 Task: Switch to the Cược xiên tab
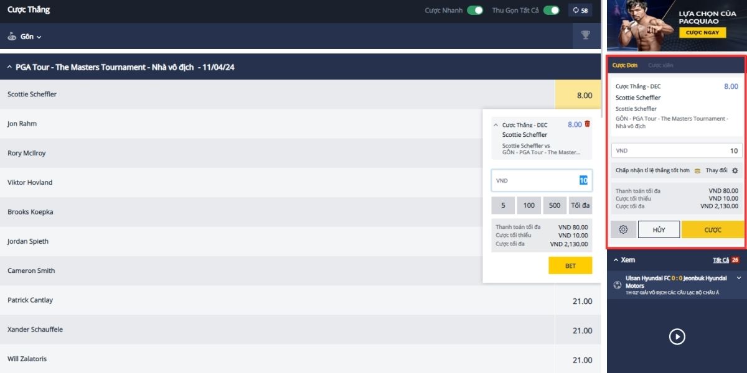[x=660, y=65]
